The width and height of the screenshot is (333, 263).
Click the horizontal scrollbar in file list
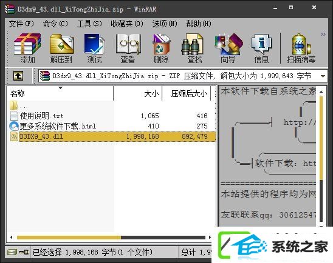click(111, 238)
